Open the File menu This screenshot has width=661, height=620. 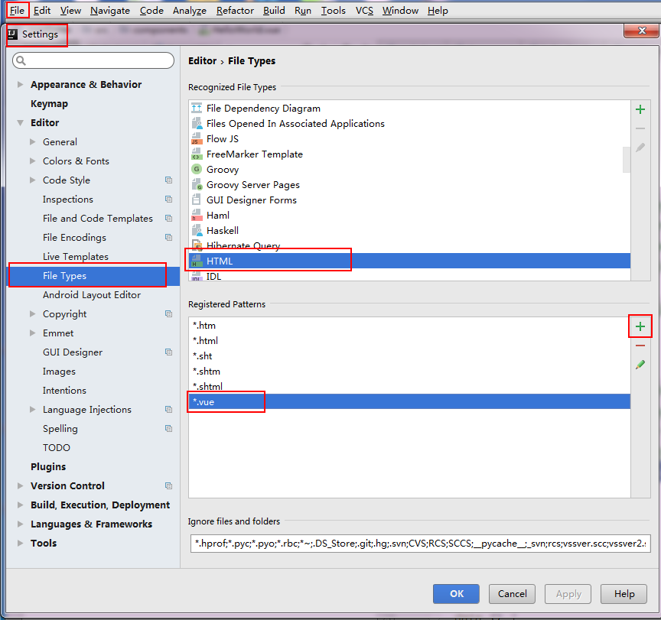(x=17, y=11)
